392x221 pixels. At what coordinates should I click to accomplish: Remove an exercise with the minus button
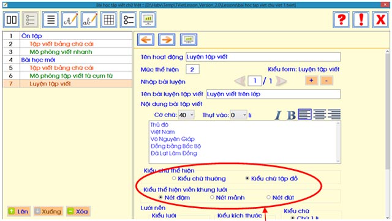coord(326,80)
